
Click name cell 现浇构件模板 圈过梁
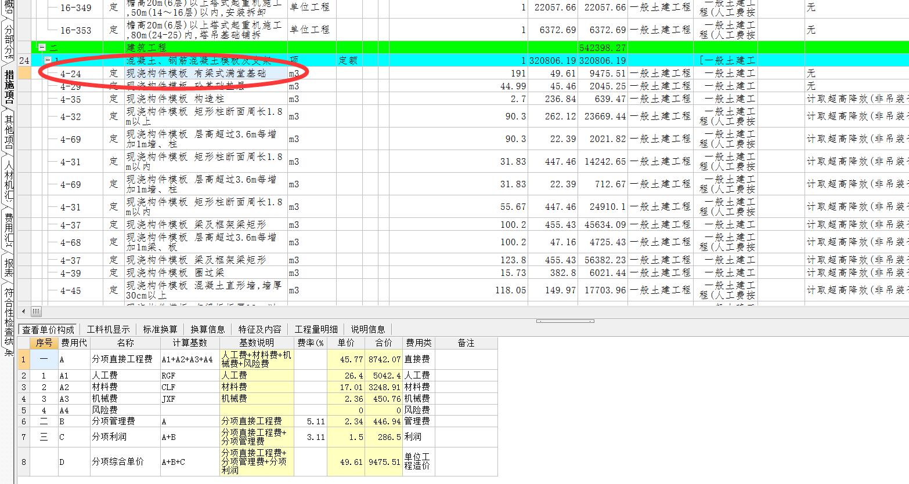(205, 273)
